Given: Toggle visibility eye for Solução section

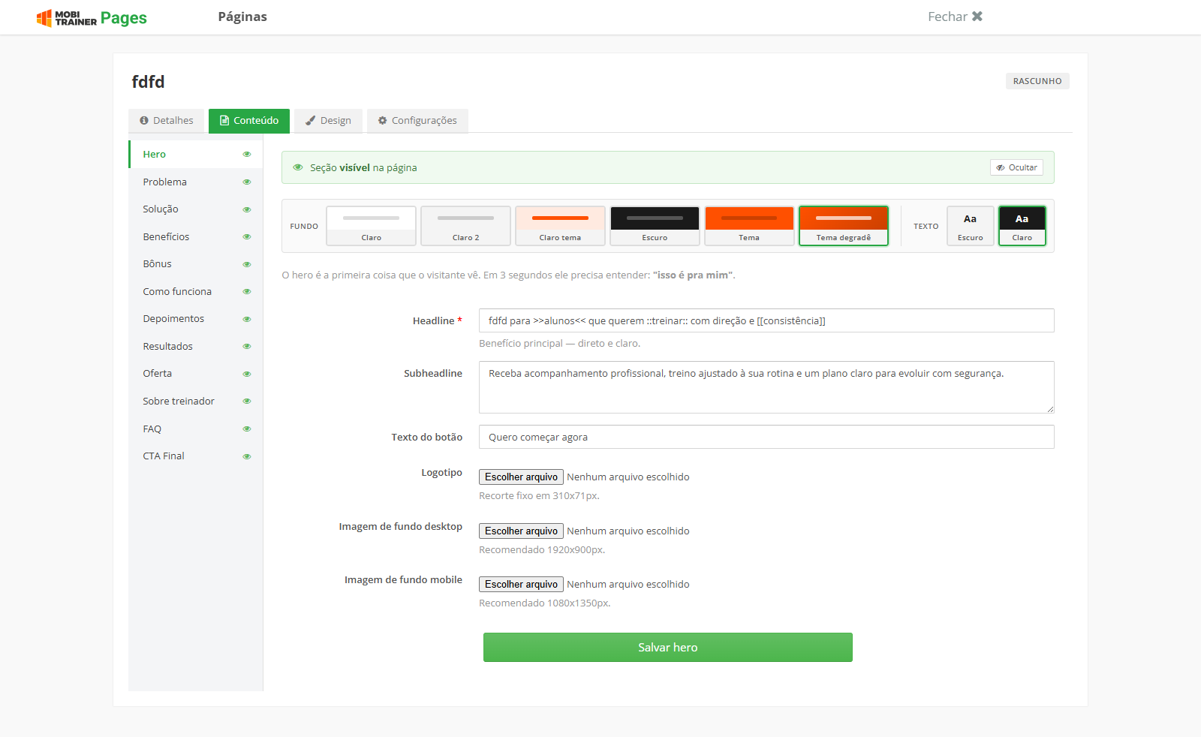Looking at the screenshot, I should [x=247, y=209].
